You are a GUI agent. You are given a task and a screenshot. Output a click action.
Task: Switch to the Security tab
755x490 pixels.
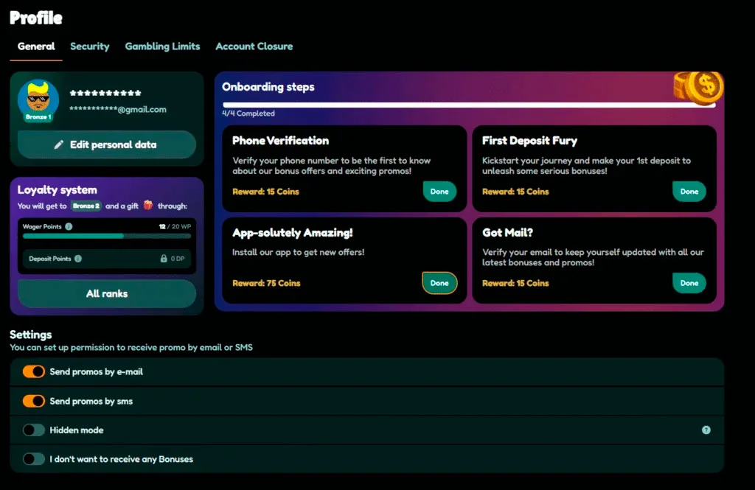point(89,46)
